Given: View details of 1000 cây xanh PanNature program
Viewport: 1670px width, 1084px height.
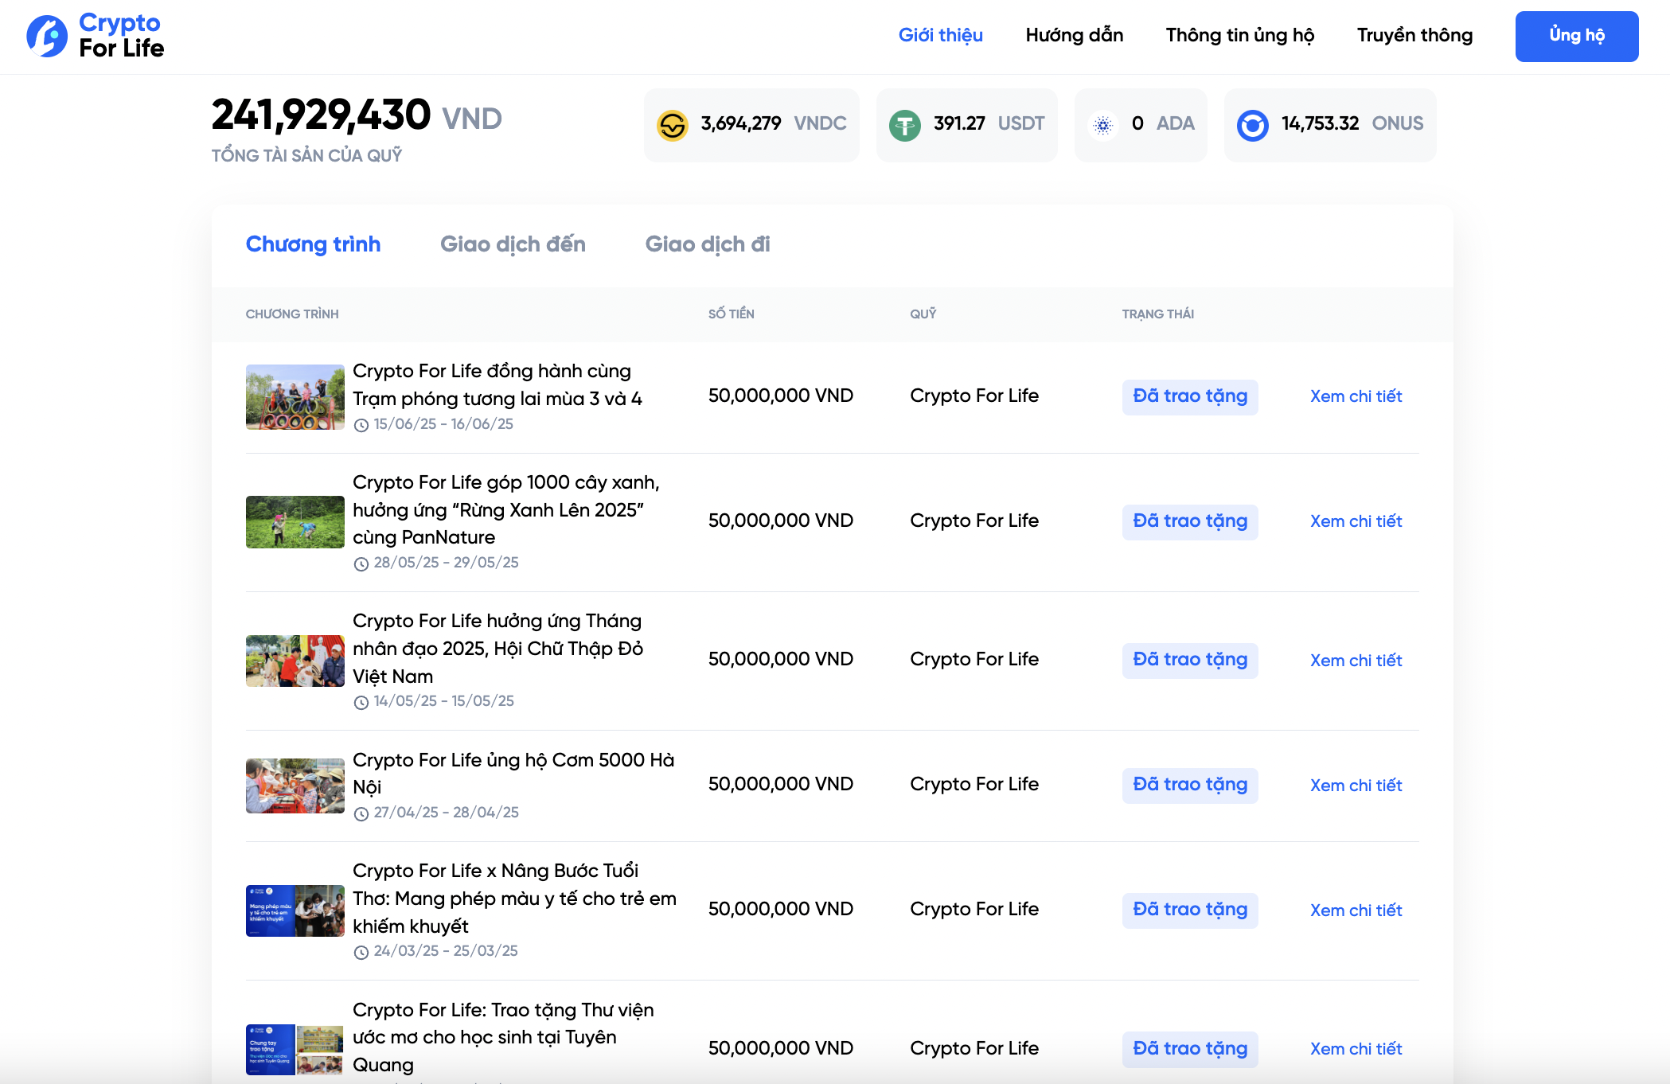Looking at the screenshot, I should click(x=1356, y=521).
